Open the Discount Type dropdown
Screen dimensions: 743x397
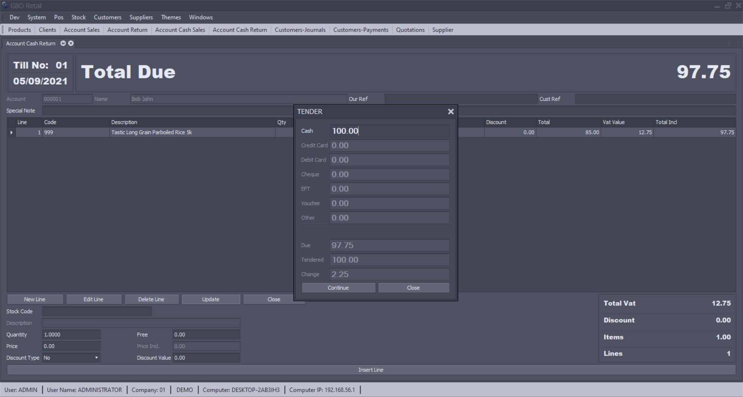(x=96, y=358)
